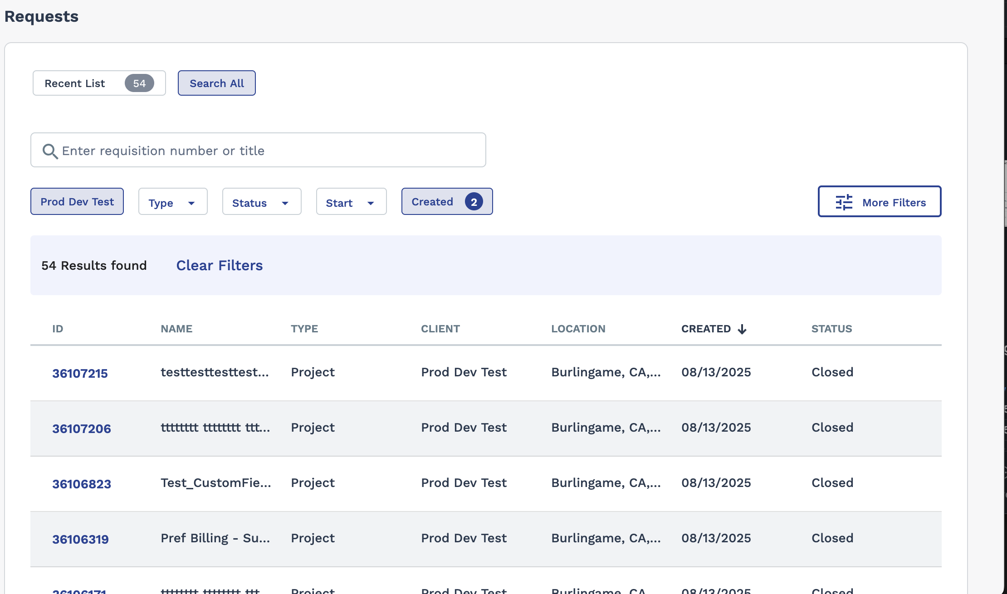Open request 36106319

click(x=80, y=540)
